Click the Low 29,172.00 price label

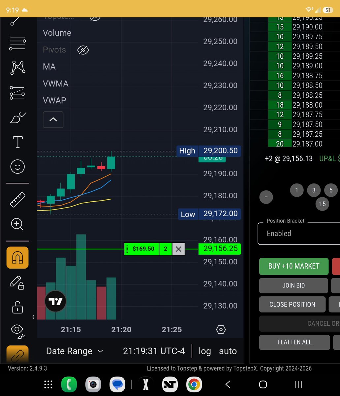[209, 214]
